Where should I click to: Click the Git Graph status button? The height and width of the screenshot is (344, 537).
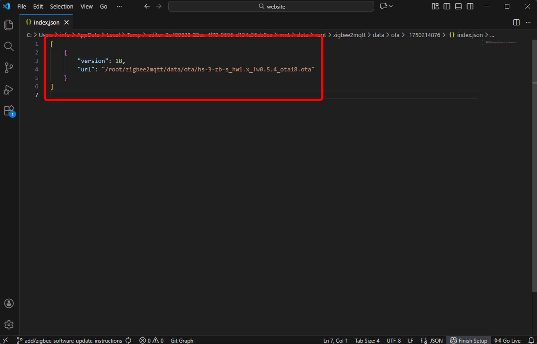click(x=182, y=340)
